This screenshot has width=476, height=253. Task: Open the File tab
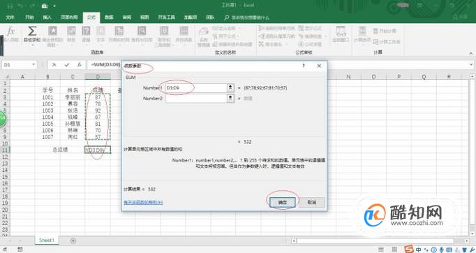[x=10, y=17]
